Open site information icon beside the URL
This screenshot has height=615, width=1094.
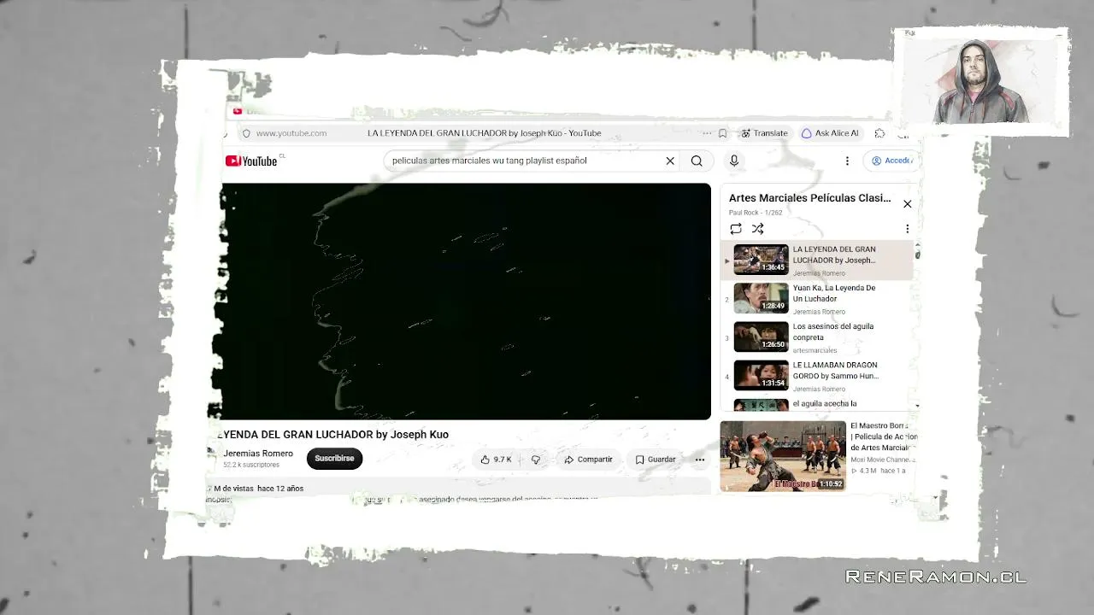(x=246, y=133)
